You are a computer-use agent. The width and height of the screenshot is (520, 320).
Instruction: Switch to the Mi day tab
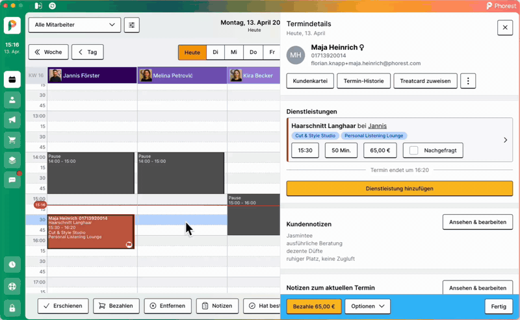click(x=234, y=52)
